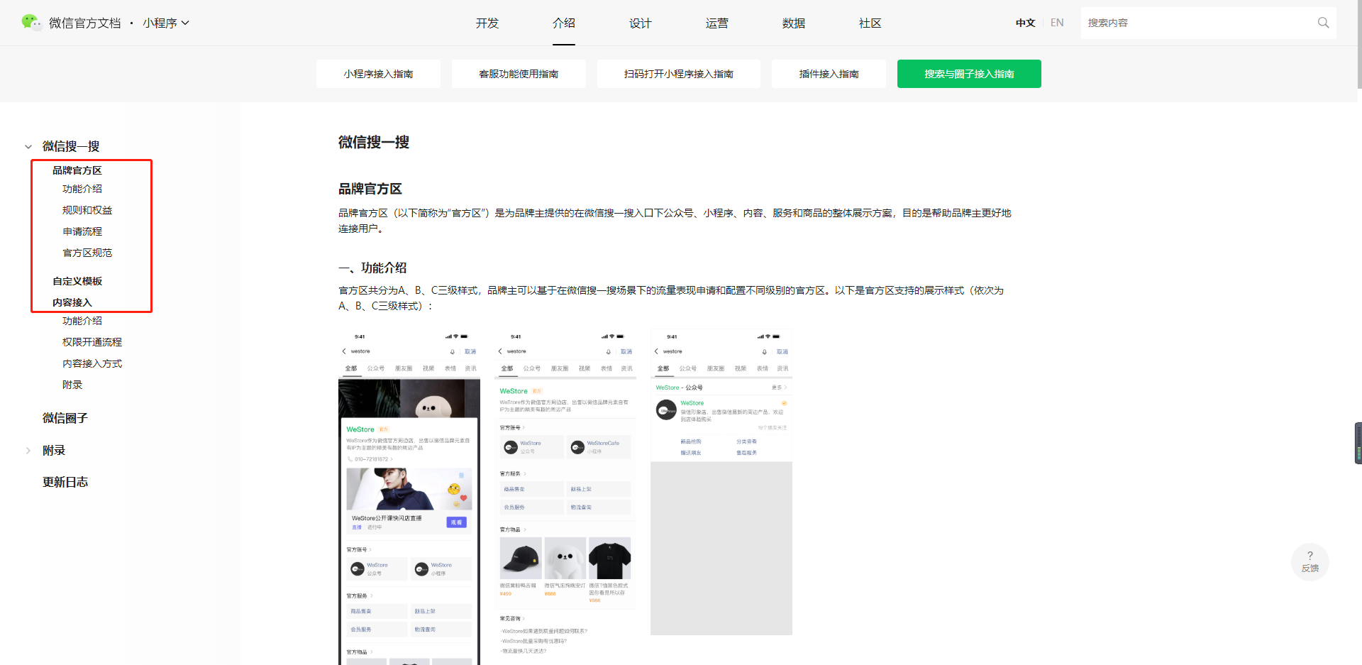Click the C-level style phone screenshot

[x=721, y=482]
